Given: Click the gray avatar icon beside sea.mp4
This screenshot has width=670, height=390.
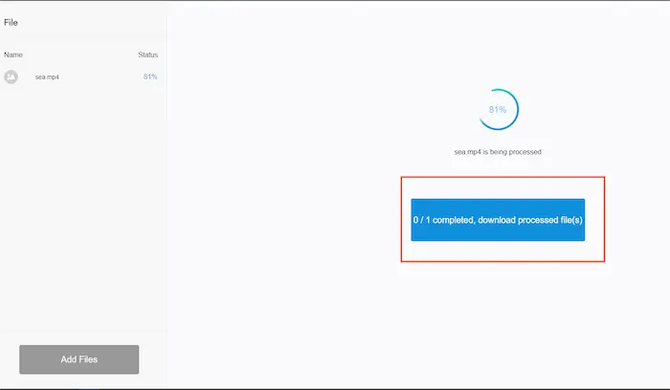Looking at the screenshot, I should coord(11,76).
